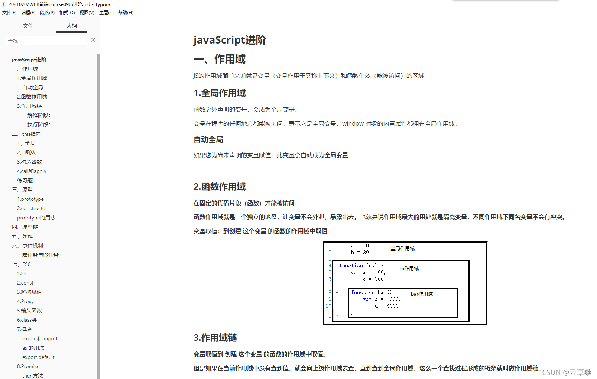Click the 2.函数作用域 document heading
The width and height of the screenshot is (597, 379).
(220, 187)
